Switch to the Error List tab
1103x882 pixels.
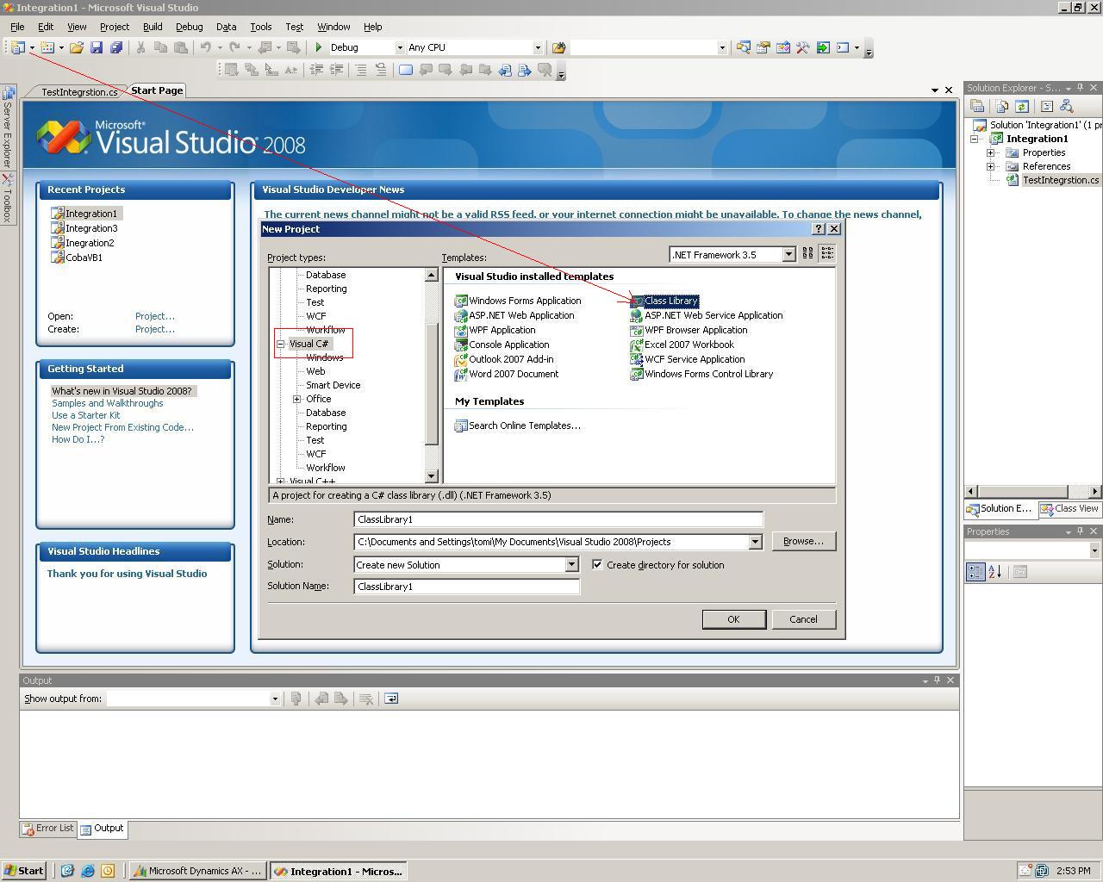tap(48, 828)
